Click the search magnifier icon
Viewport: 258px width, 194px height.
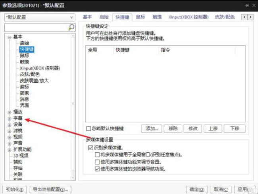pos(71,27)
